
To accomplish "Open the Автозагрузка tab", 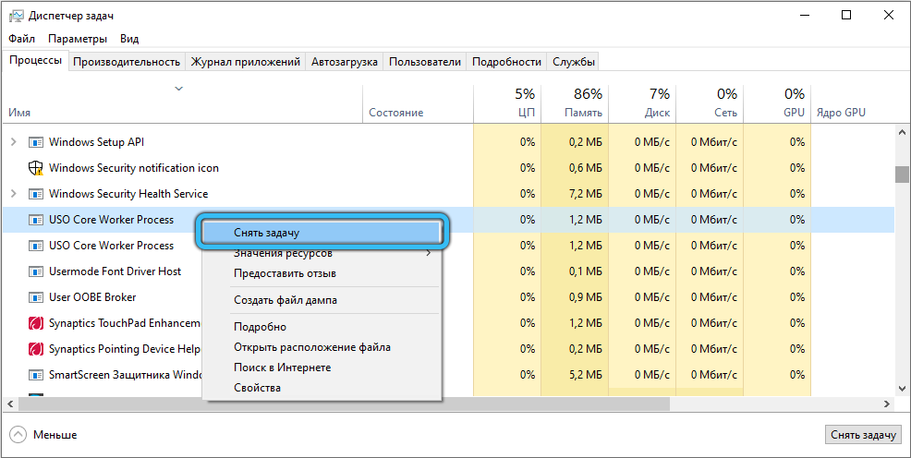I will click(x=345, y=62).
